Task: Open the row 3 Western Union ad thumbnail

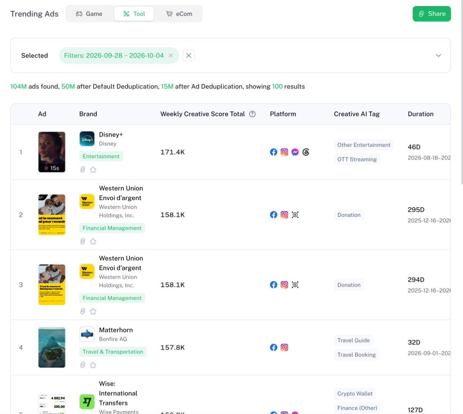Action: (52, 285)
